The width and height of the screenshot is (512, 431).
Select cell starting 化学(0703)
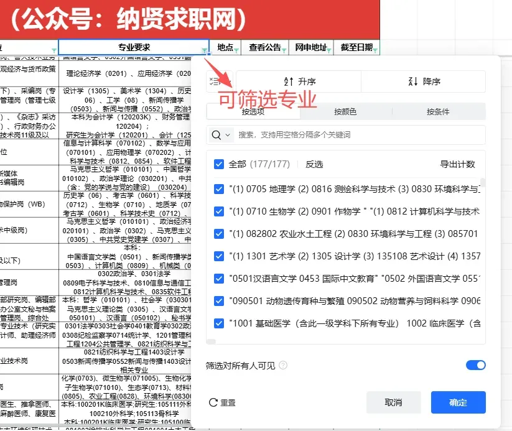point(125,387)
